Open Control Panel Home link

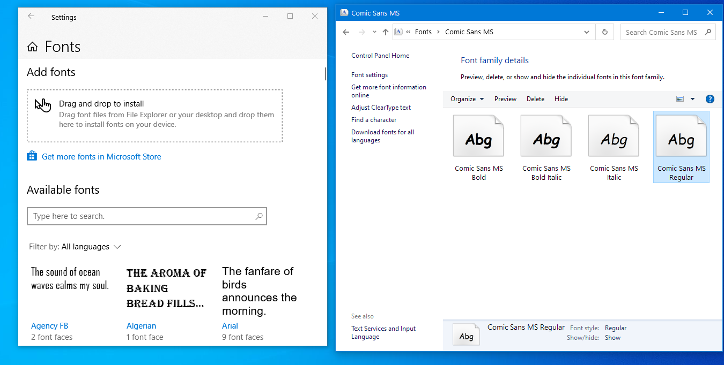point(380,56)
